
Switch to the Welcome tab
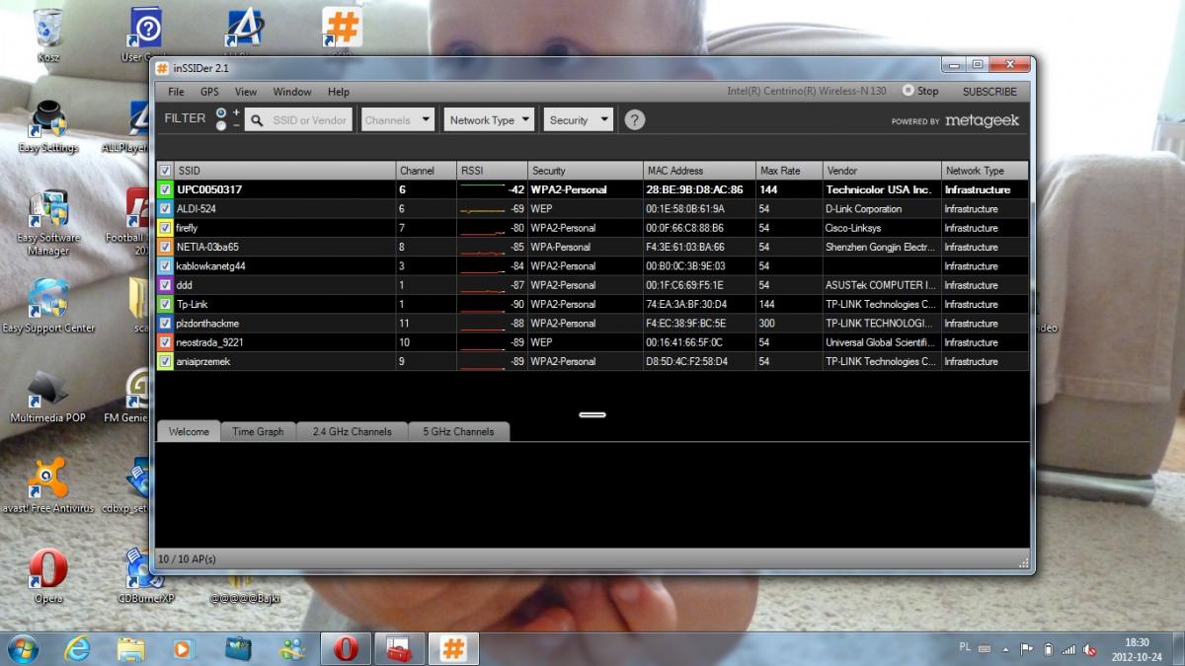pyautogui.click(x=189, y=431)
